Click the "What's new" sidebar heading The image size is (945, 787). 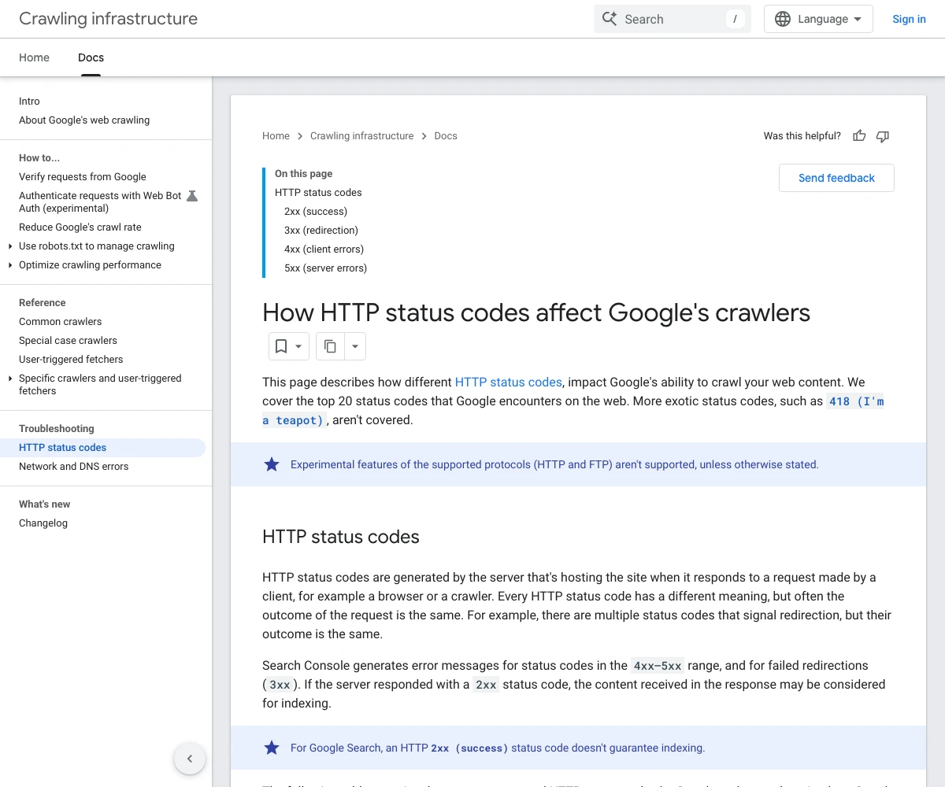click(x=45, y=504)
